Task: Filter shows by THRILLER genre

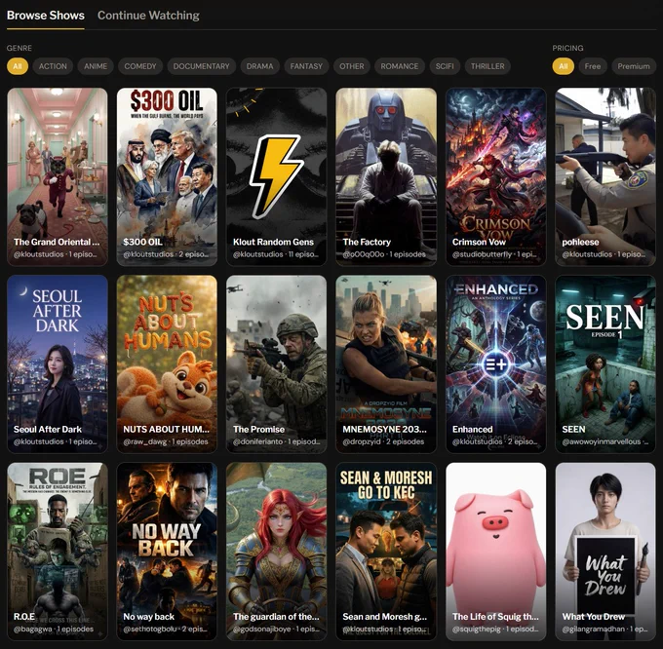Action: (487, 66)
